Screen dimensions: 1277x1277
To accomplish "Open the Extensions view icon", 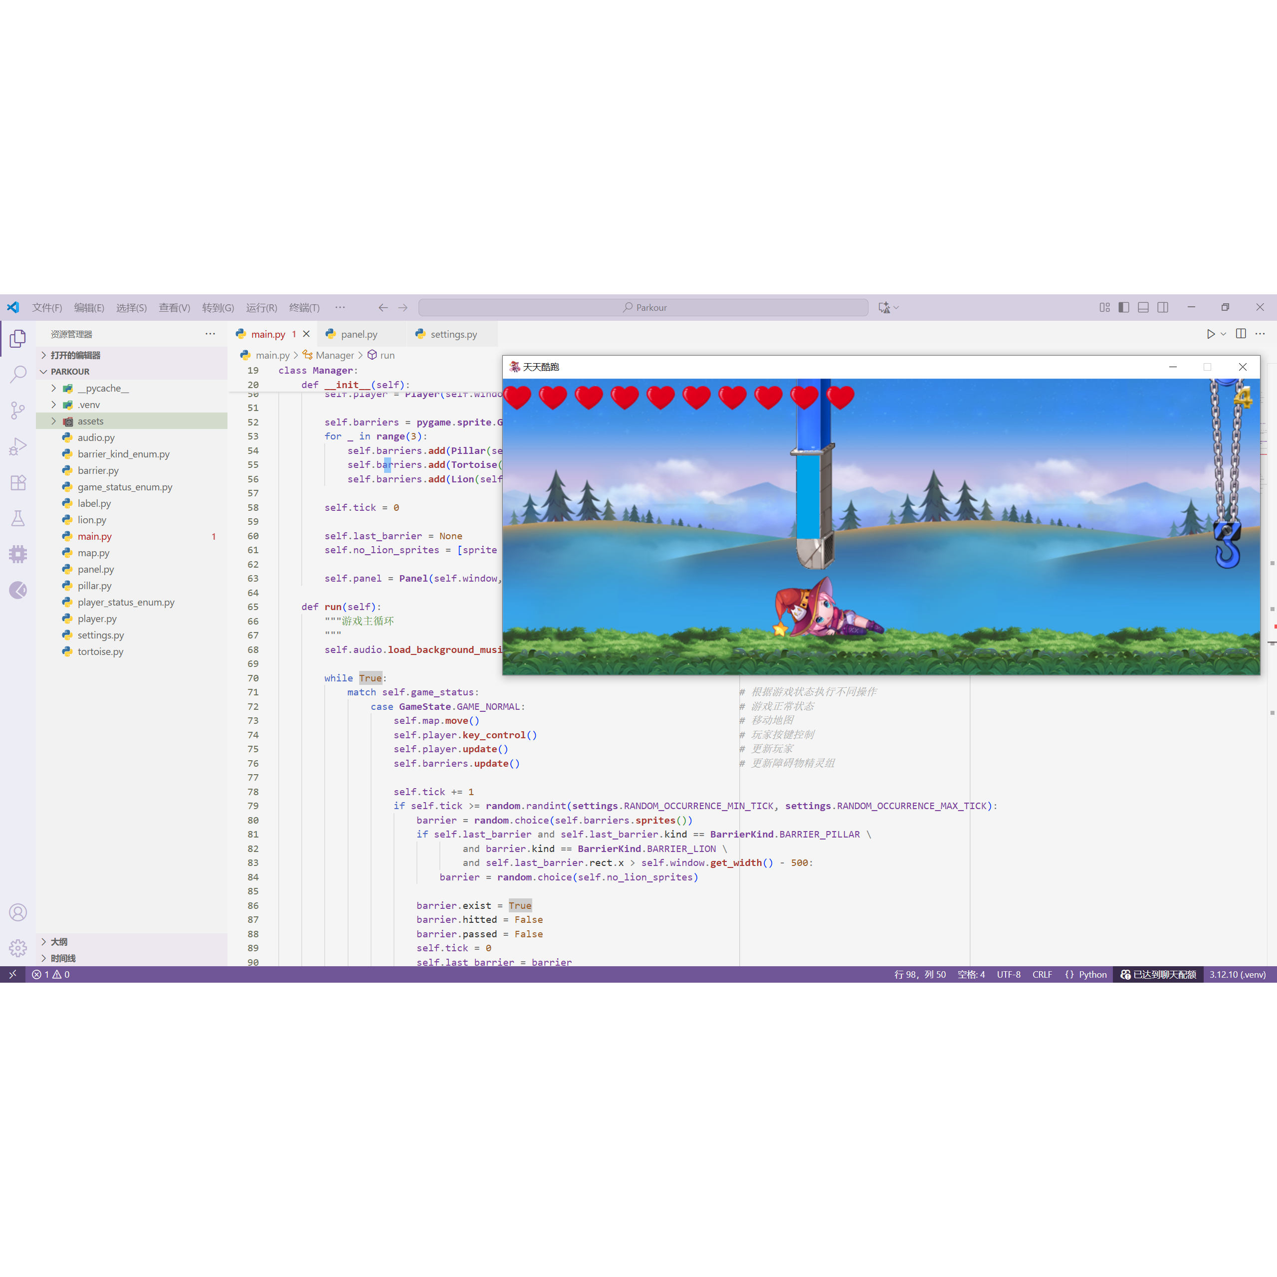I will 18,482.
